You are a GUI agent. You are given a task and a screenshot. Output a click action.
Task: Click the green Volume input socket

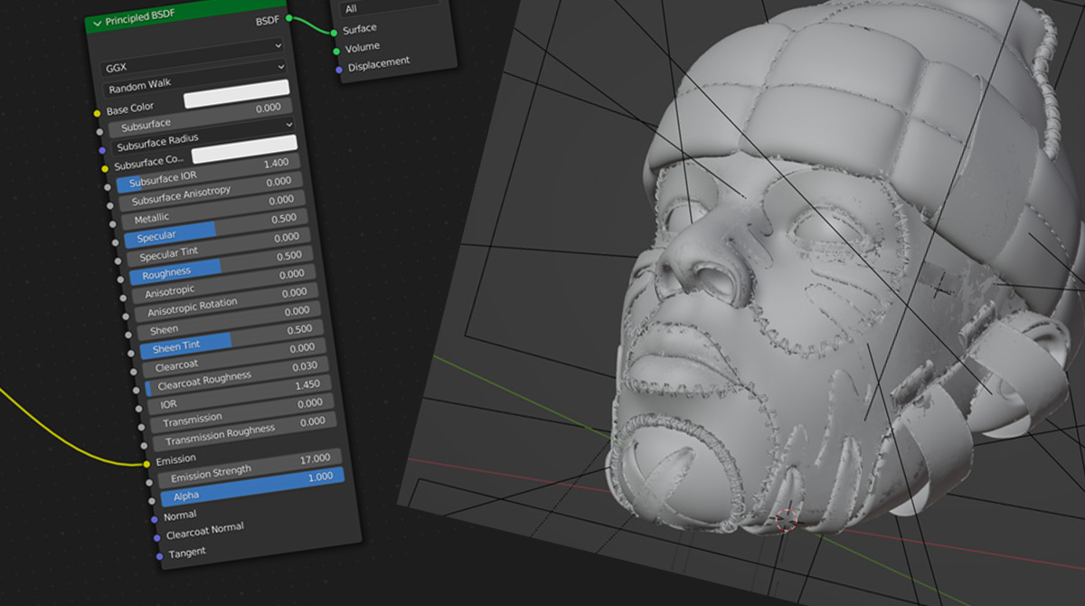coord(336,51)
